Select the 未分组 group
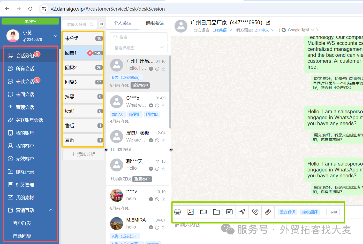Image resolution: width=363 pixels, height=244 pixels. pyautogui.click(x=83, y=38)
